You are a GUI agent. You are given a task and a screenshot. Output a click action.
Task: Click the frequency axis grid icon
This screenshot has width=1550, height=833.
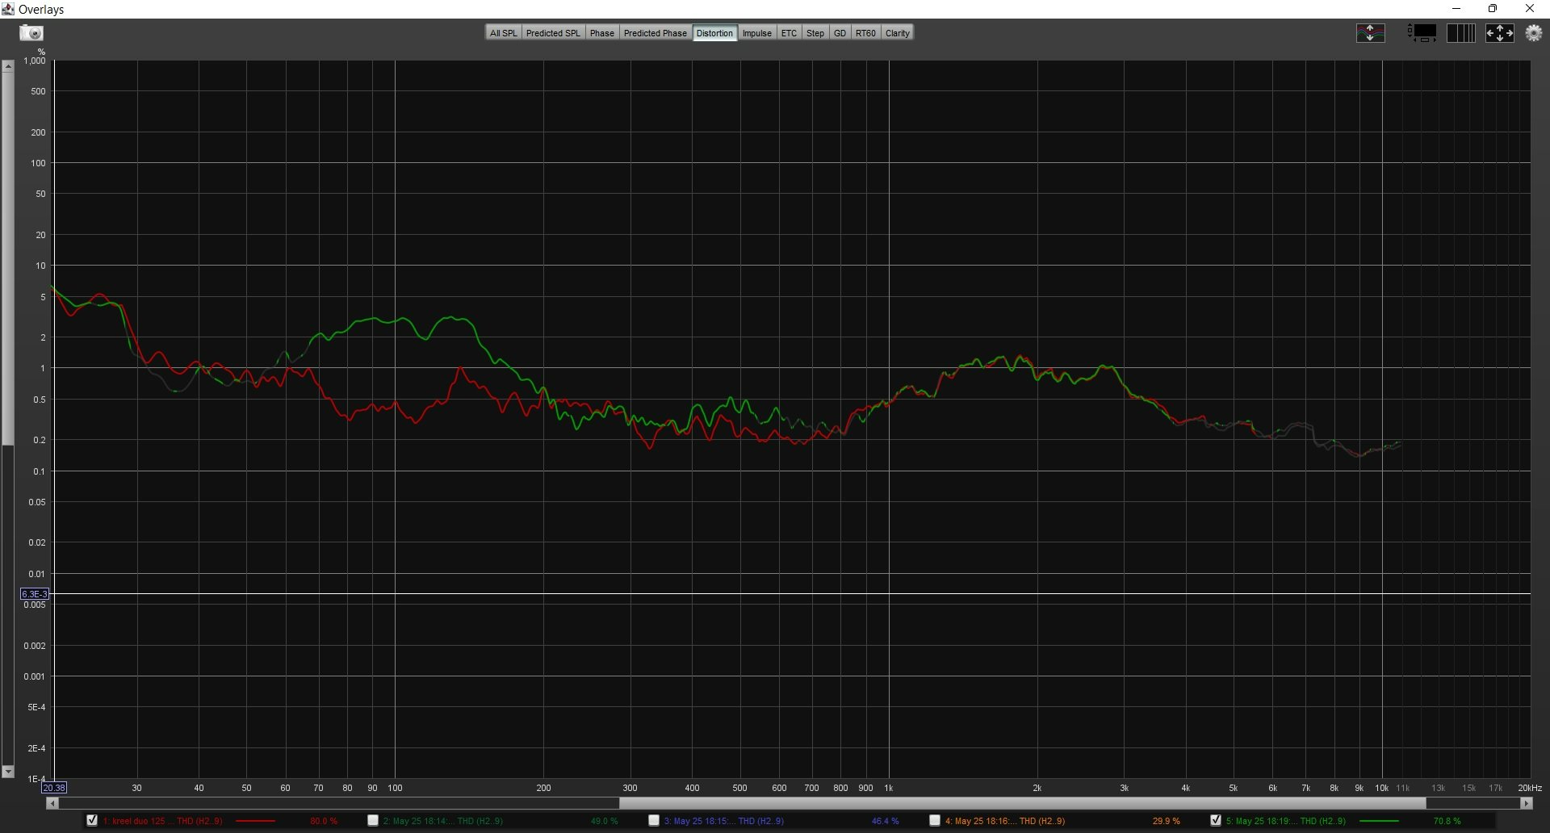tap(1460, 33)
